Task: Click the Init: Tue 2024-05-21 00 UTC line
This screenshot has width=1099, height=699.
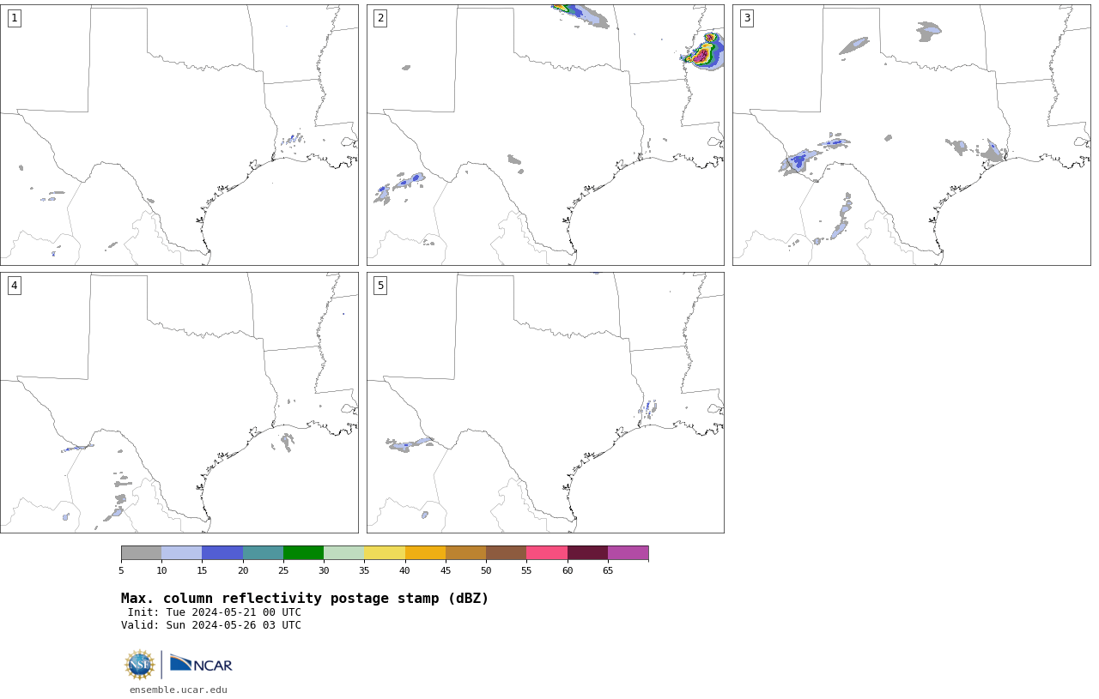Action: click(215, 612)
